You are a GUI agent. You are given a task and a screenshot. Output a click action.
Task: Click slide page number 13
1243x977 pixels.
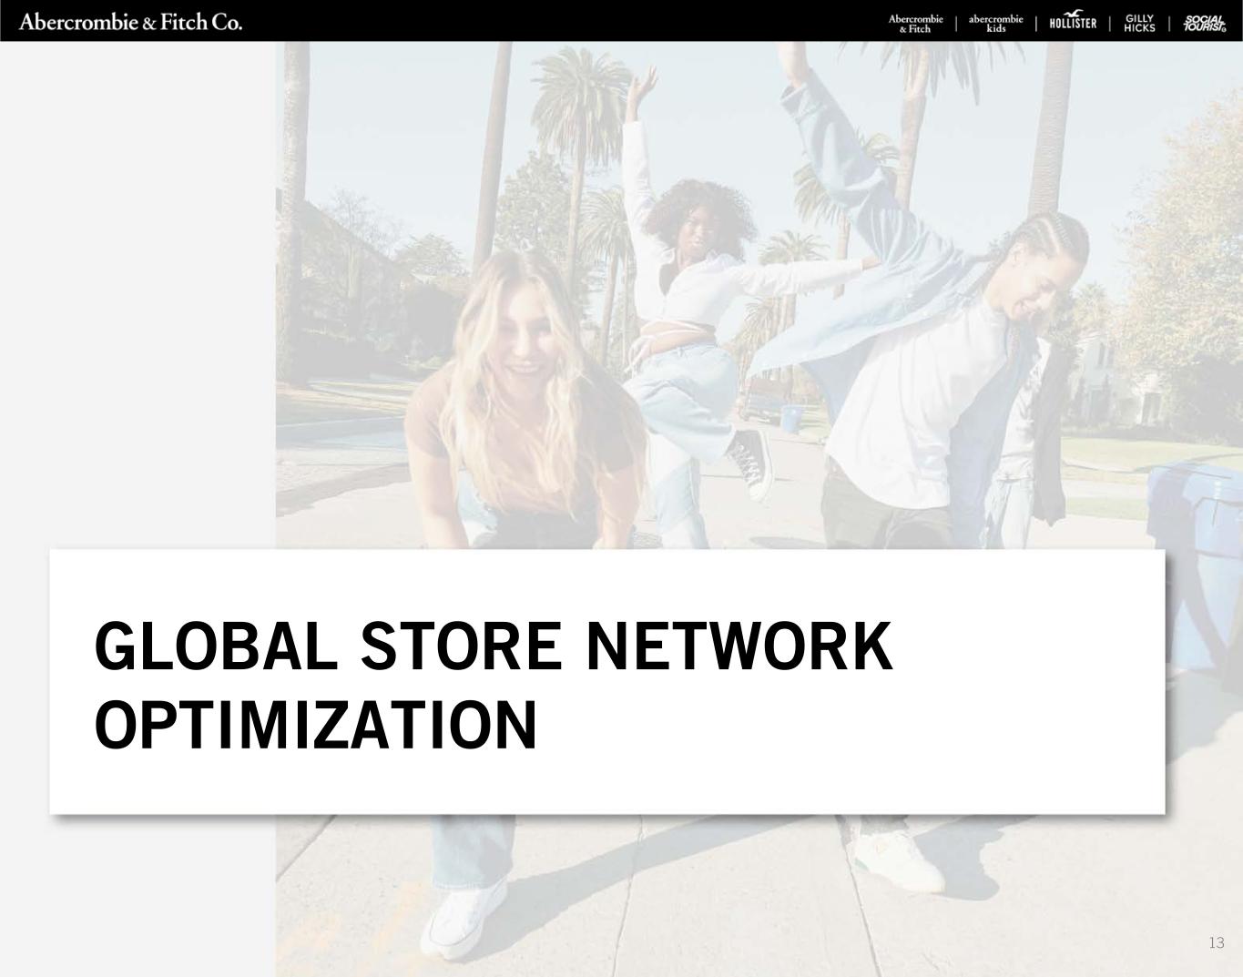1216,943
